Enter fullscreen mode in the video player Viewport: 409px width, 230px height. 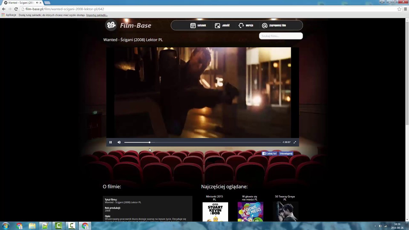pos(295,142)
